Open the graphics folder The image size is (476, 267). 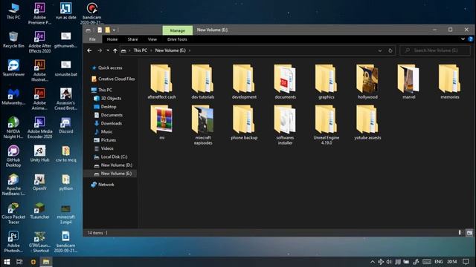(x=327, y=82)
